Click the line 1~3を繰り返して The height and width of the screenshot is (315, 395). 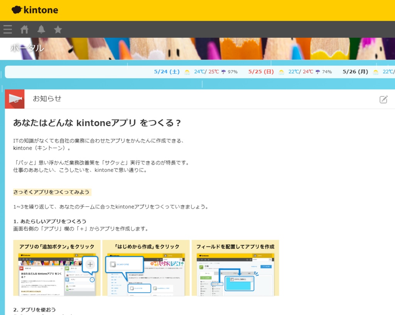111,207
